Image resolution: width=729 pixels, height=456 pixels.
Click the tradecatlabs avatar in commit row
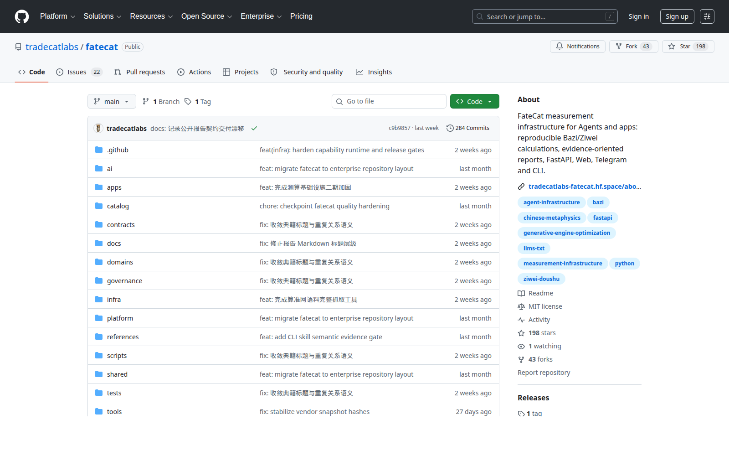98,128
